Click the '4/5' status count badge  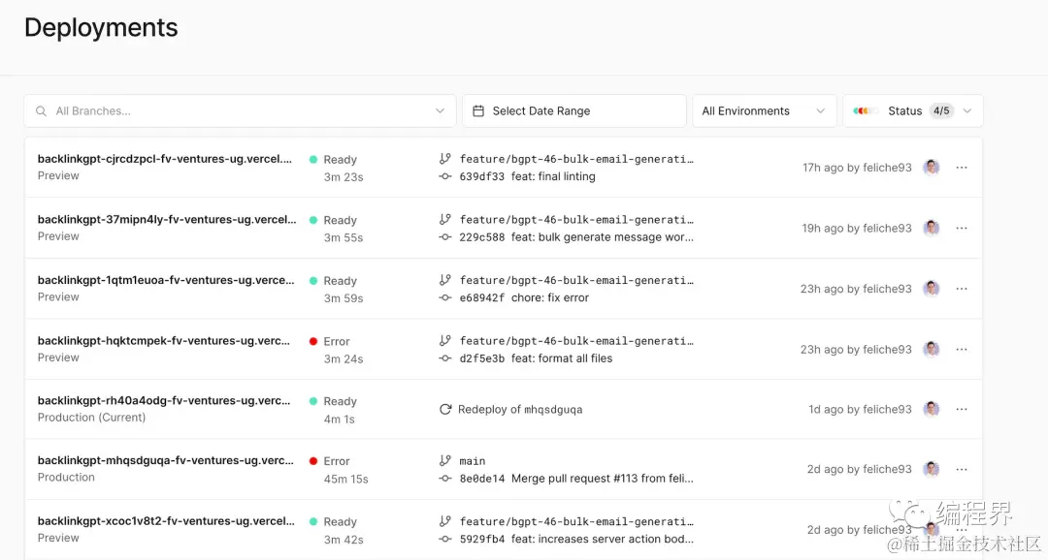941,110
